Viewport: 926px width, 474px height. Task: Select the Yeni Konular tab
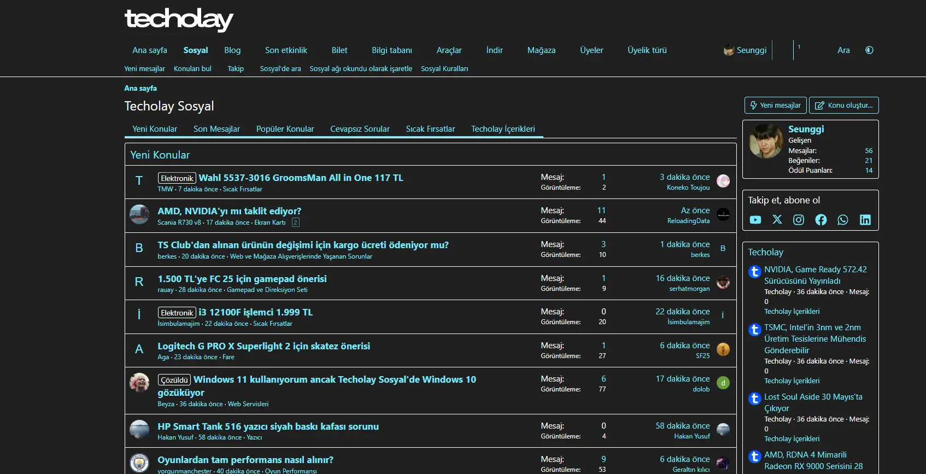tap(155, 129)
